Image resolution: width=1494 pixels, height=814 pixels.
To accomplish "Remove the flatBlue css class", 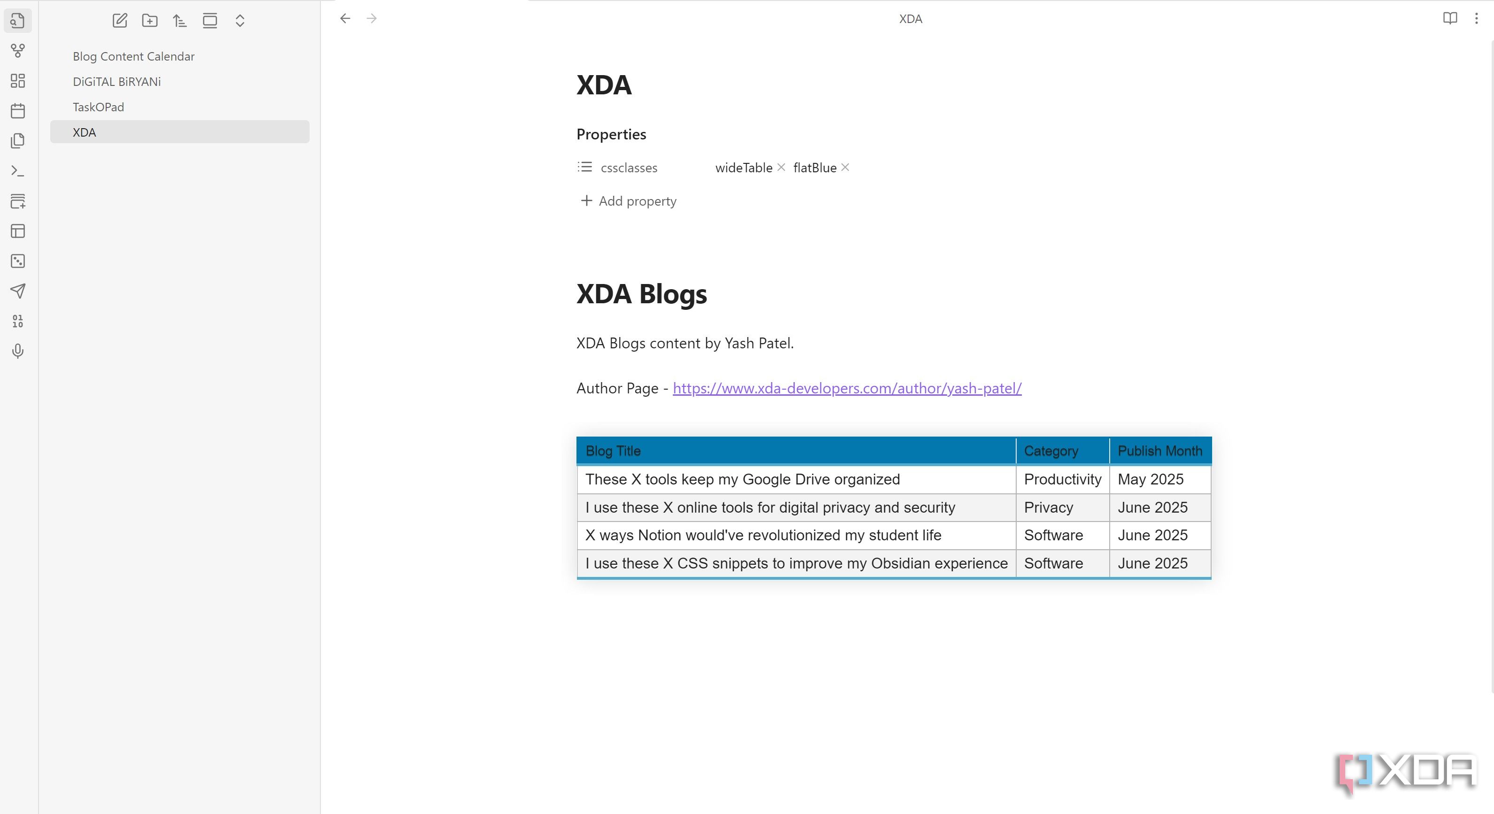I will pos(845,168).
